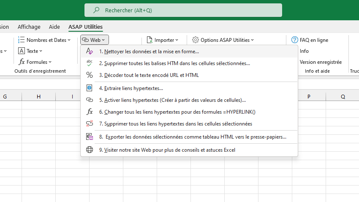The image size is (359, 202).
Task: Click the blue globe page icon
Action: pyautogui.click(x=89, y=88)
